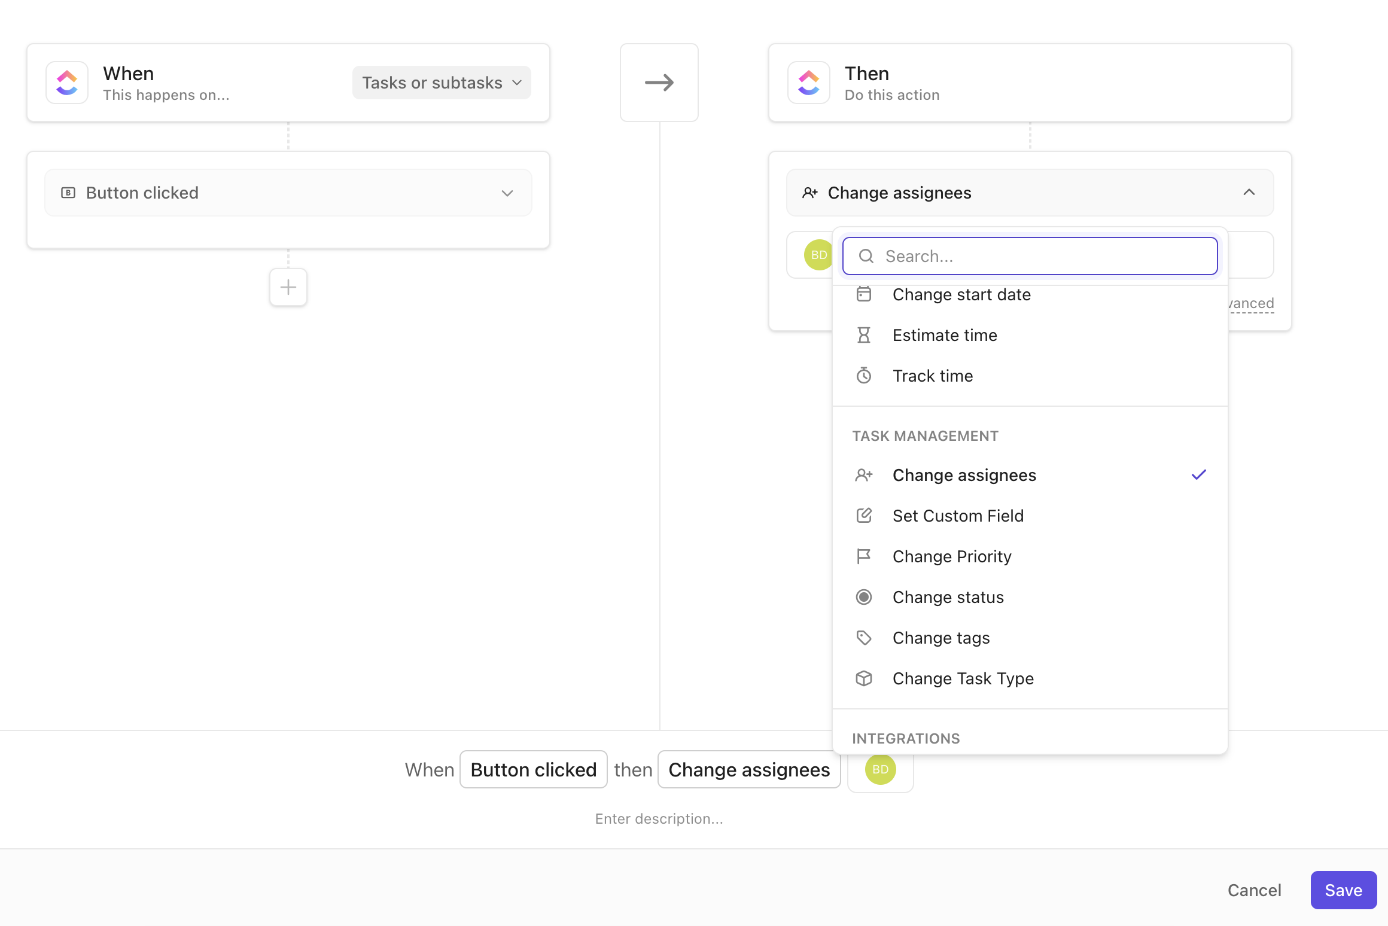Click the Estimate time hourglass icon
The image size is (1388, 926).
[864, 335]
